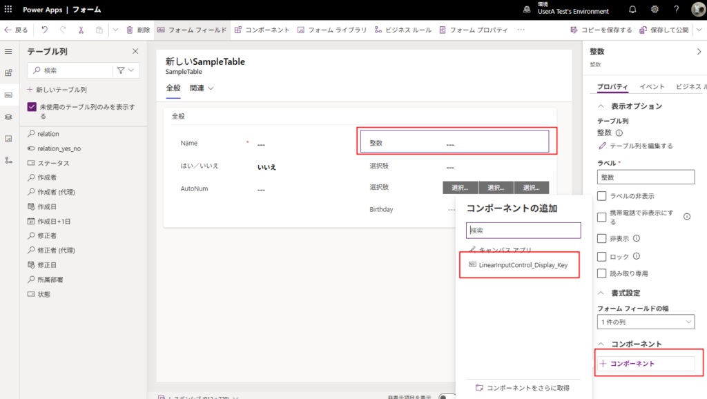Click the cut scissors icon
707x399 pixels.
click(81, 30)
